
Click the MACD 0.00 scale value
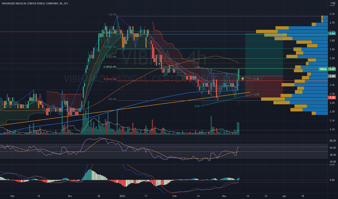coord(332,180)
